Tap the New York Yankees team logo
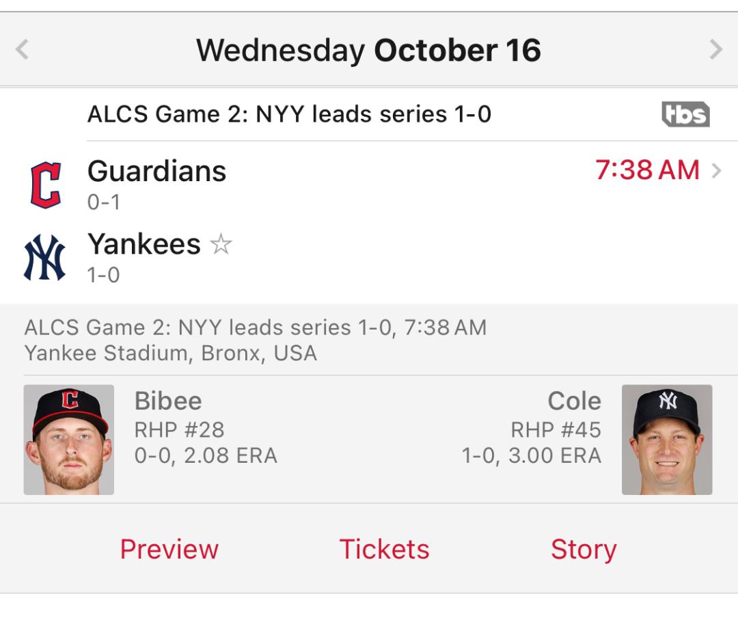Screen dimensions: 738x642 click(x=44, y=258)
